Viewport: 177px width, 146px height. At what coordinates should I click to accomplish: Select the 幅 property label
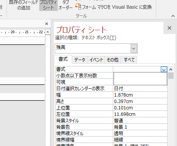click(x=84, y=95)
